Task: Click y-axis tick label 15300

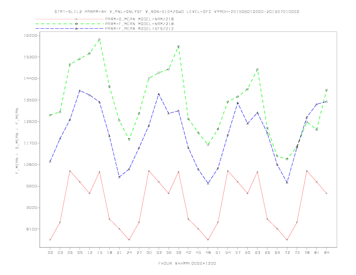Action: 31,57
